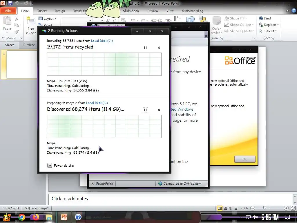Open Google Chrome from the taskbar
Image resolution: width=297 pixels, height=223 pixels.
[x=21, y=217]
